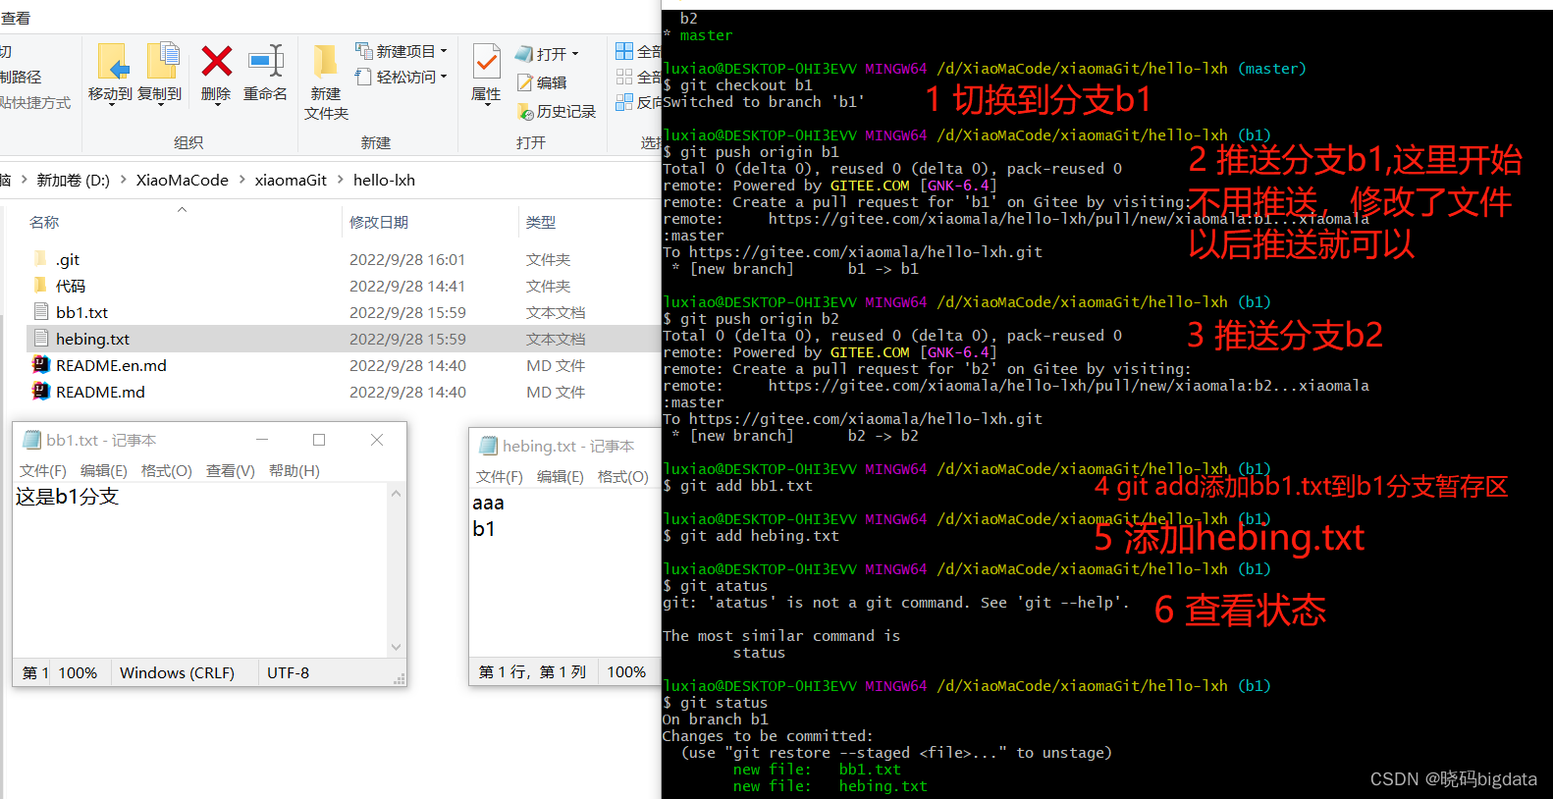Sort files by the 类型 column header
Screen dimensions: 1553x799
541,223
